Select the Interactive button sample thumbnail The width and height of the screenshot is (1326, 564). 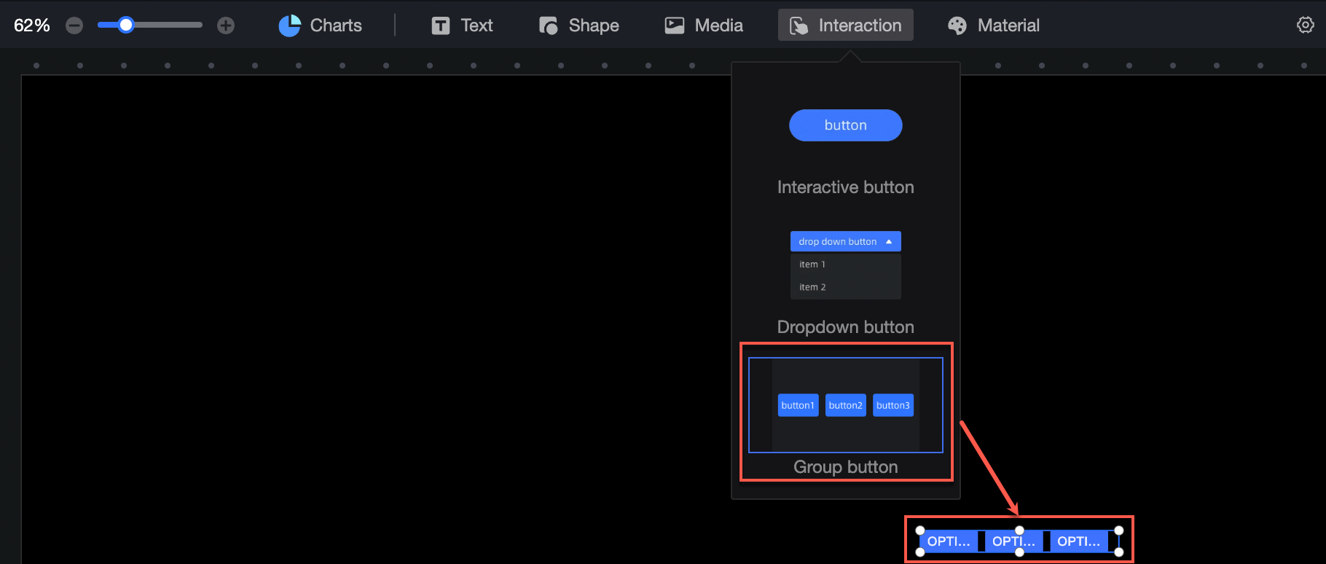[x=845, y=125]
